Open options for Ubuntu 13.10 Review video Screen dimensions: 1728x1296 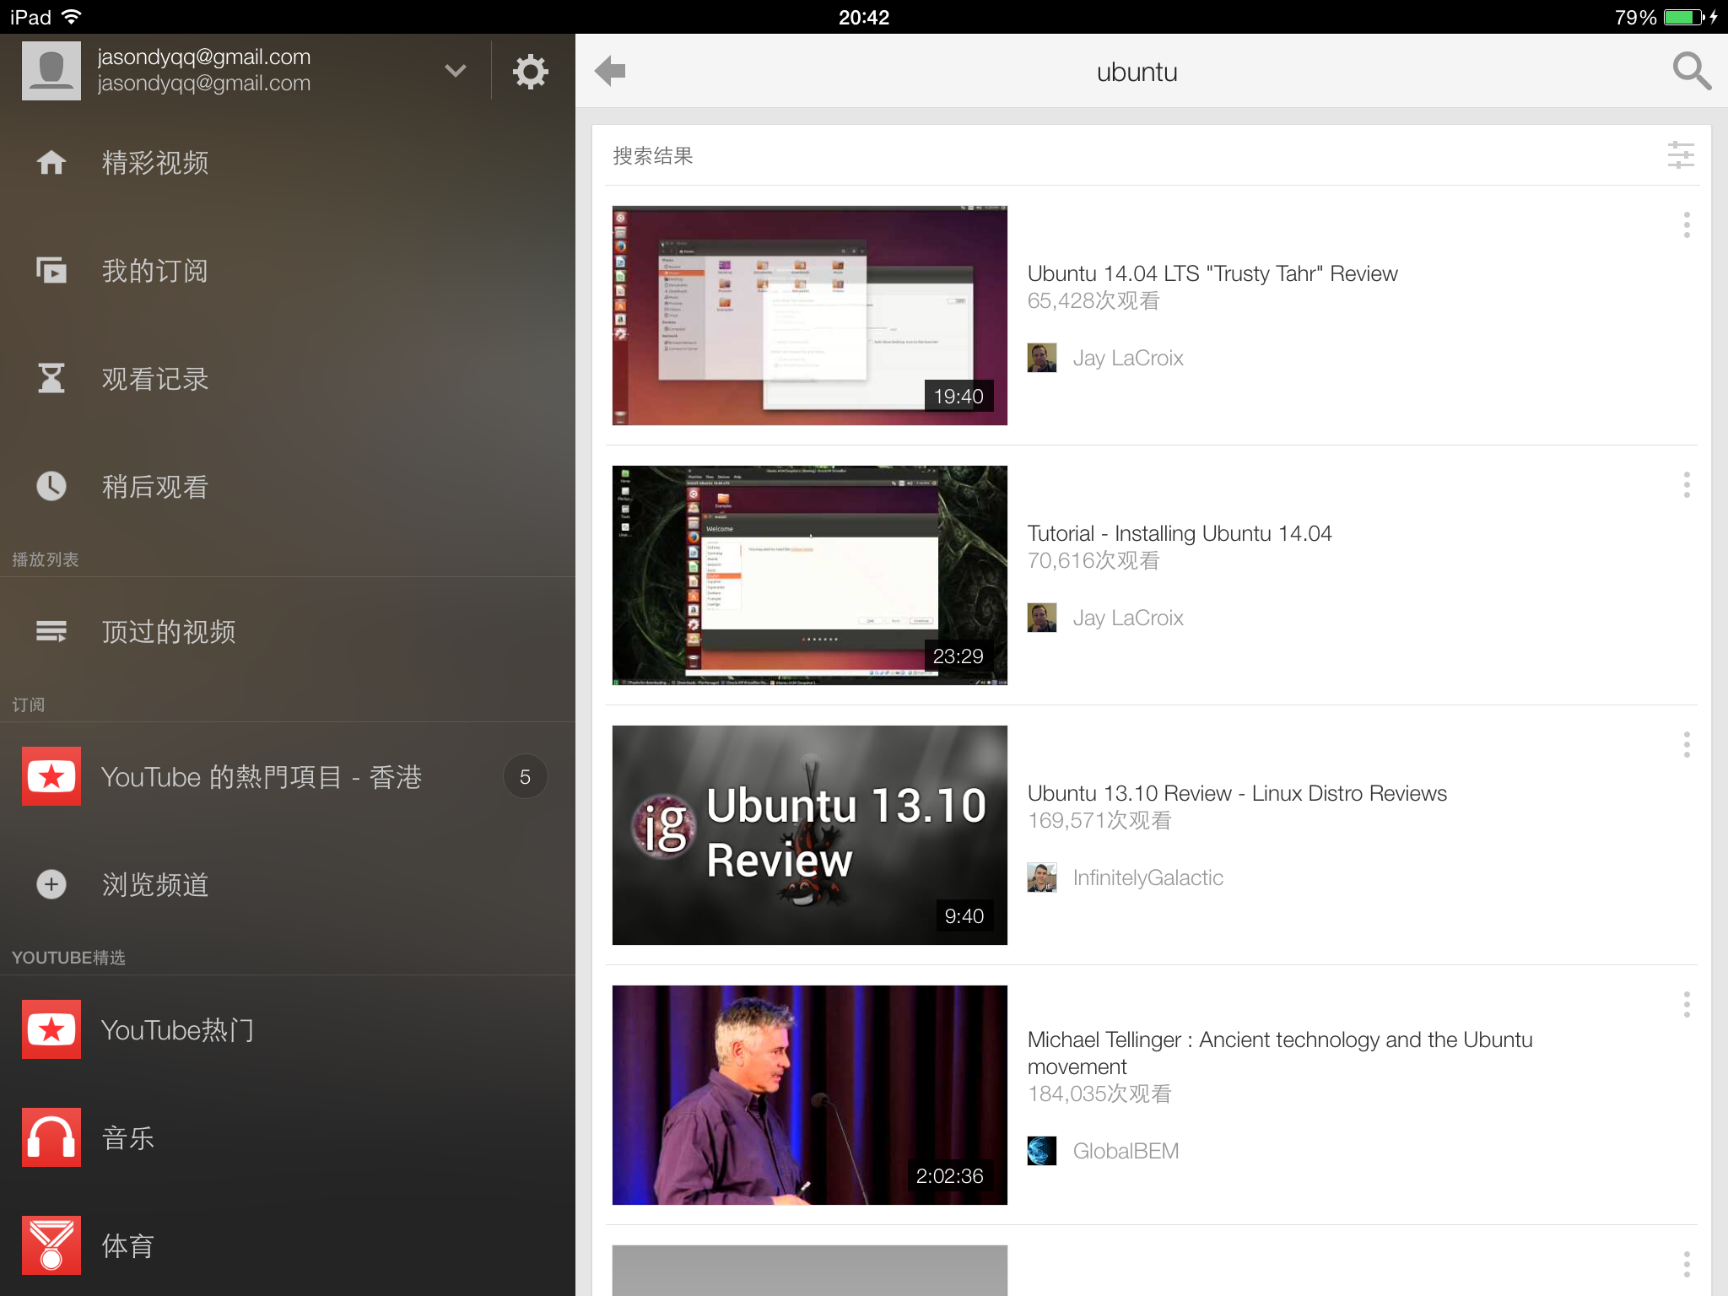click(1687, 744)
